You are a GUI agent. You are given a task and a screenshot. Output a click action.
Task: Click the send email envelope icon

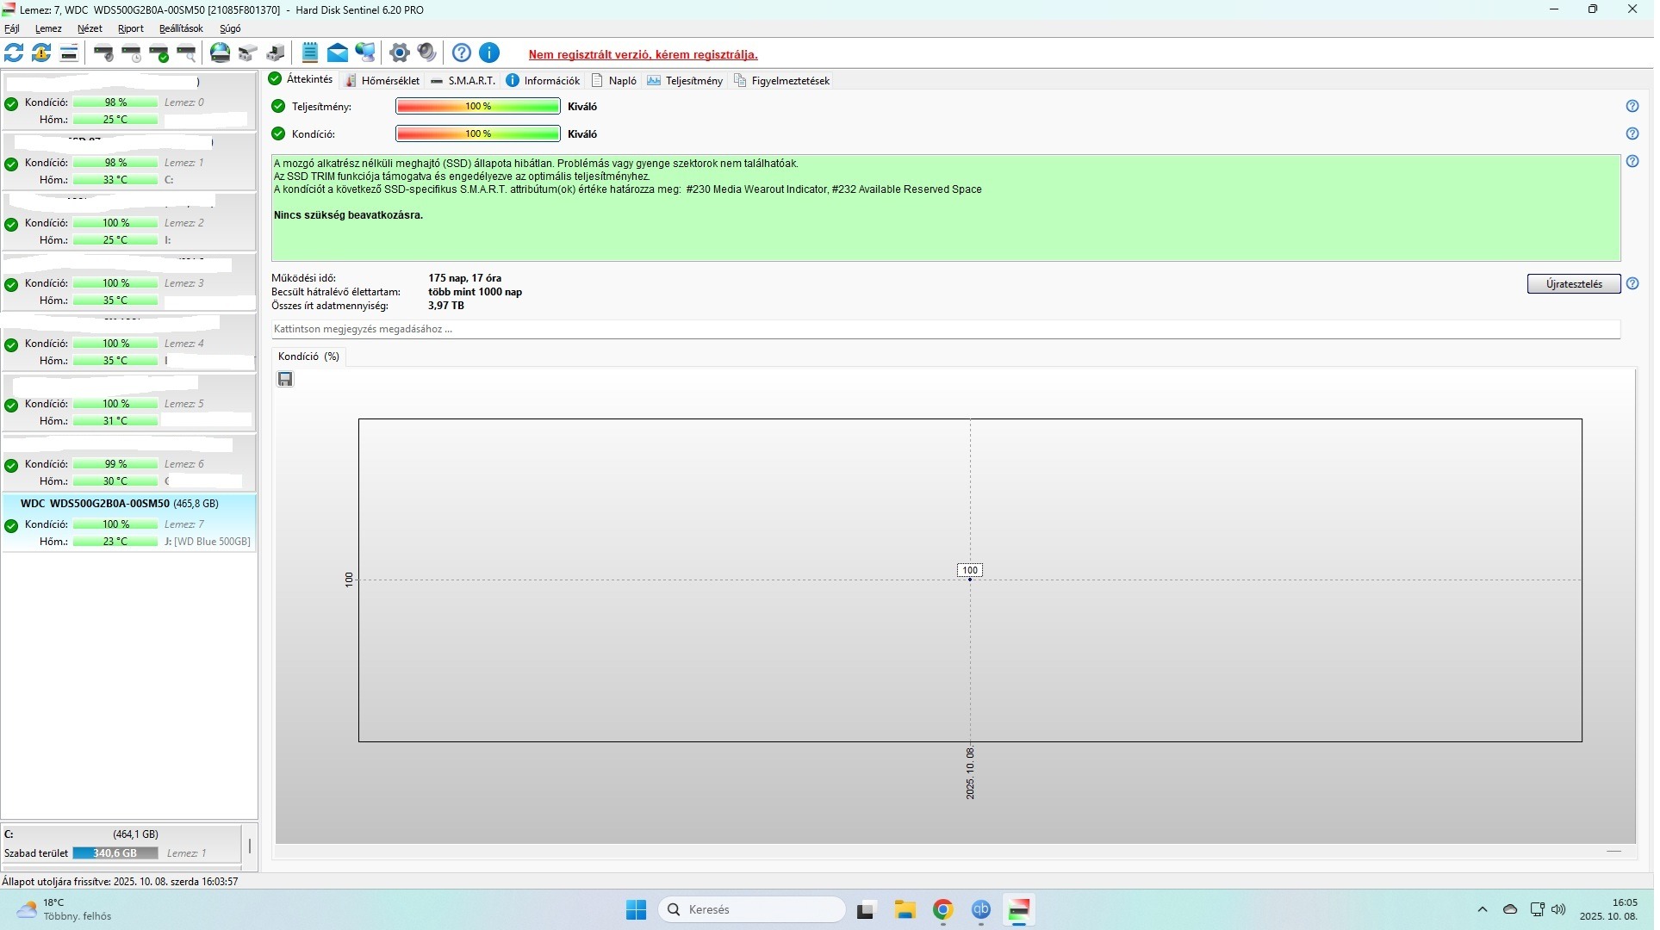pos(338,53)
